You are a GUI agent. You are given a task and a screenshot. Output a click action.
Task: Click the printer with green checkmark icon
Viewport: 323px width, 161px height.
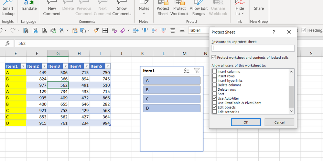(x=53, y=31)
